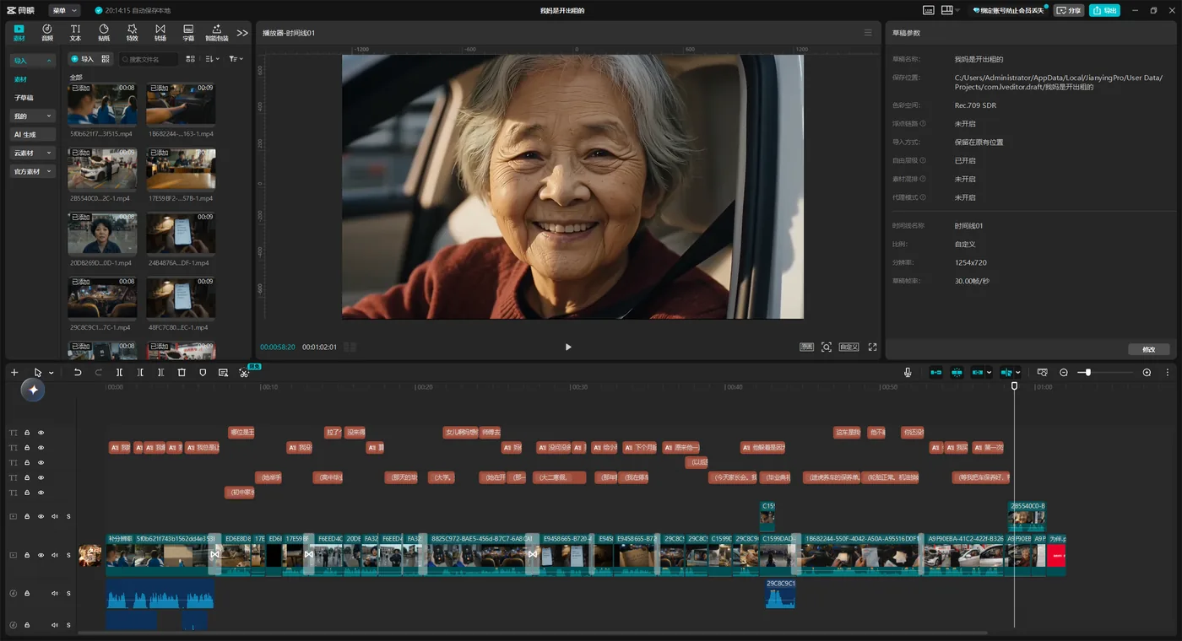Expand the 云素材 sidebar section
The width and height of the screenshot is (1182, 641).
32,153
